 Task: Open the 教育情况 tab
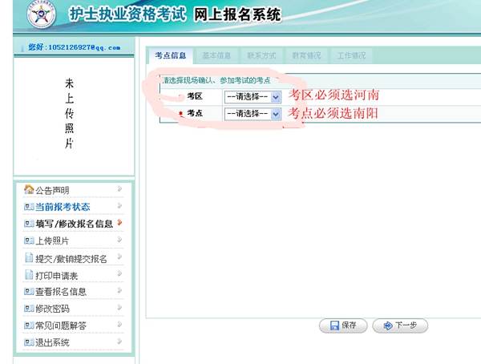coord(306,56)
